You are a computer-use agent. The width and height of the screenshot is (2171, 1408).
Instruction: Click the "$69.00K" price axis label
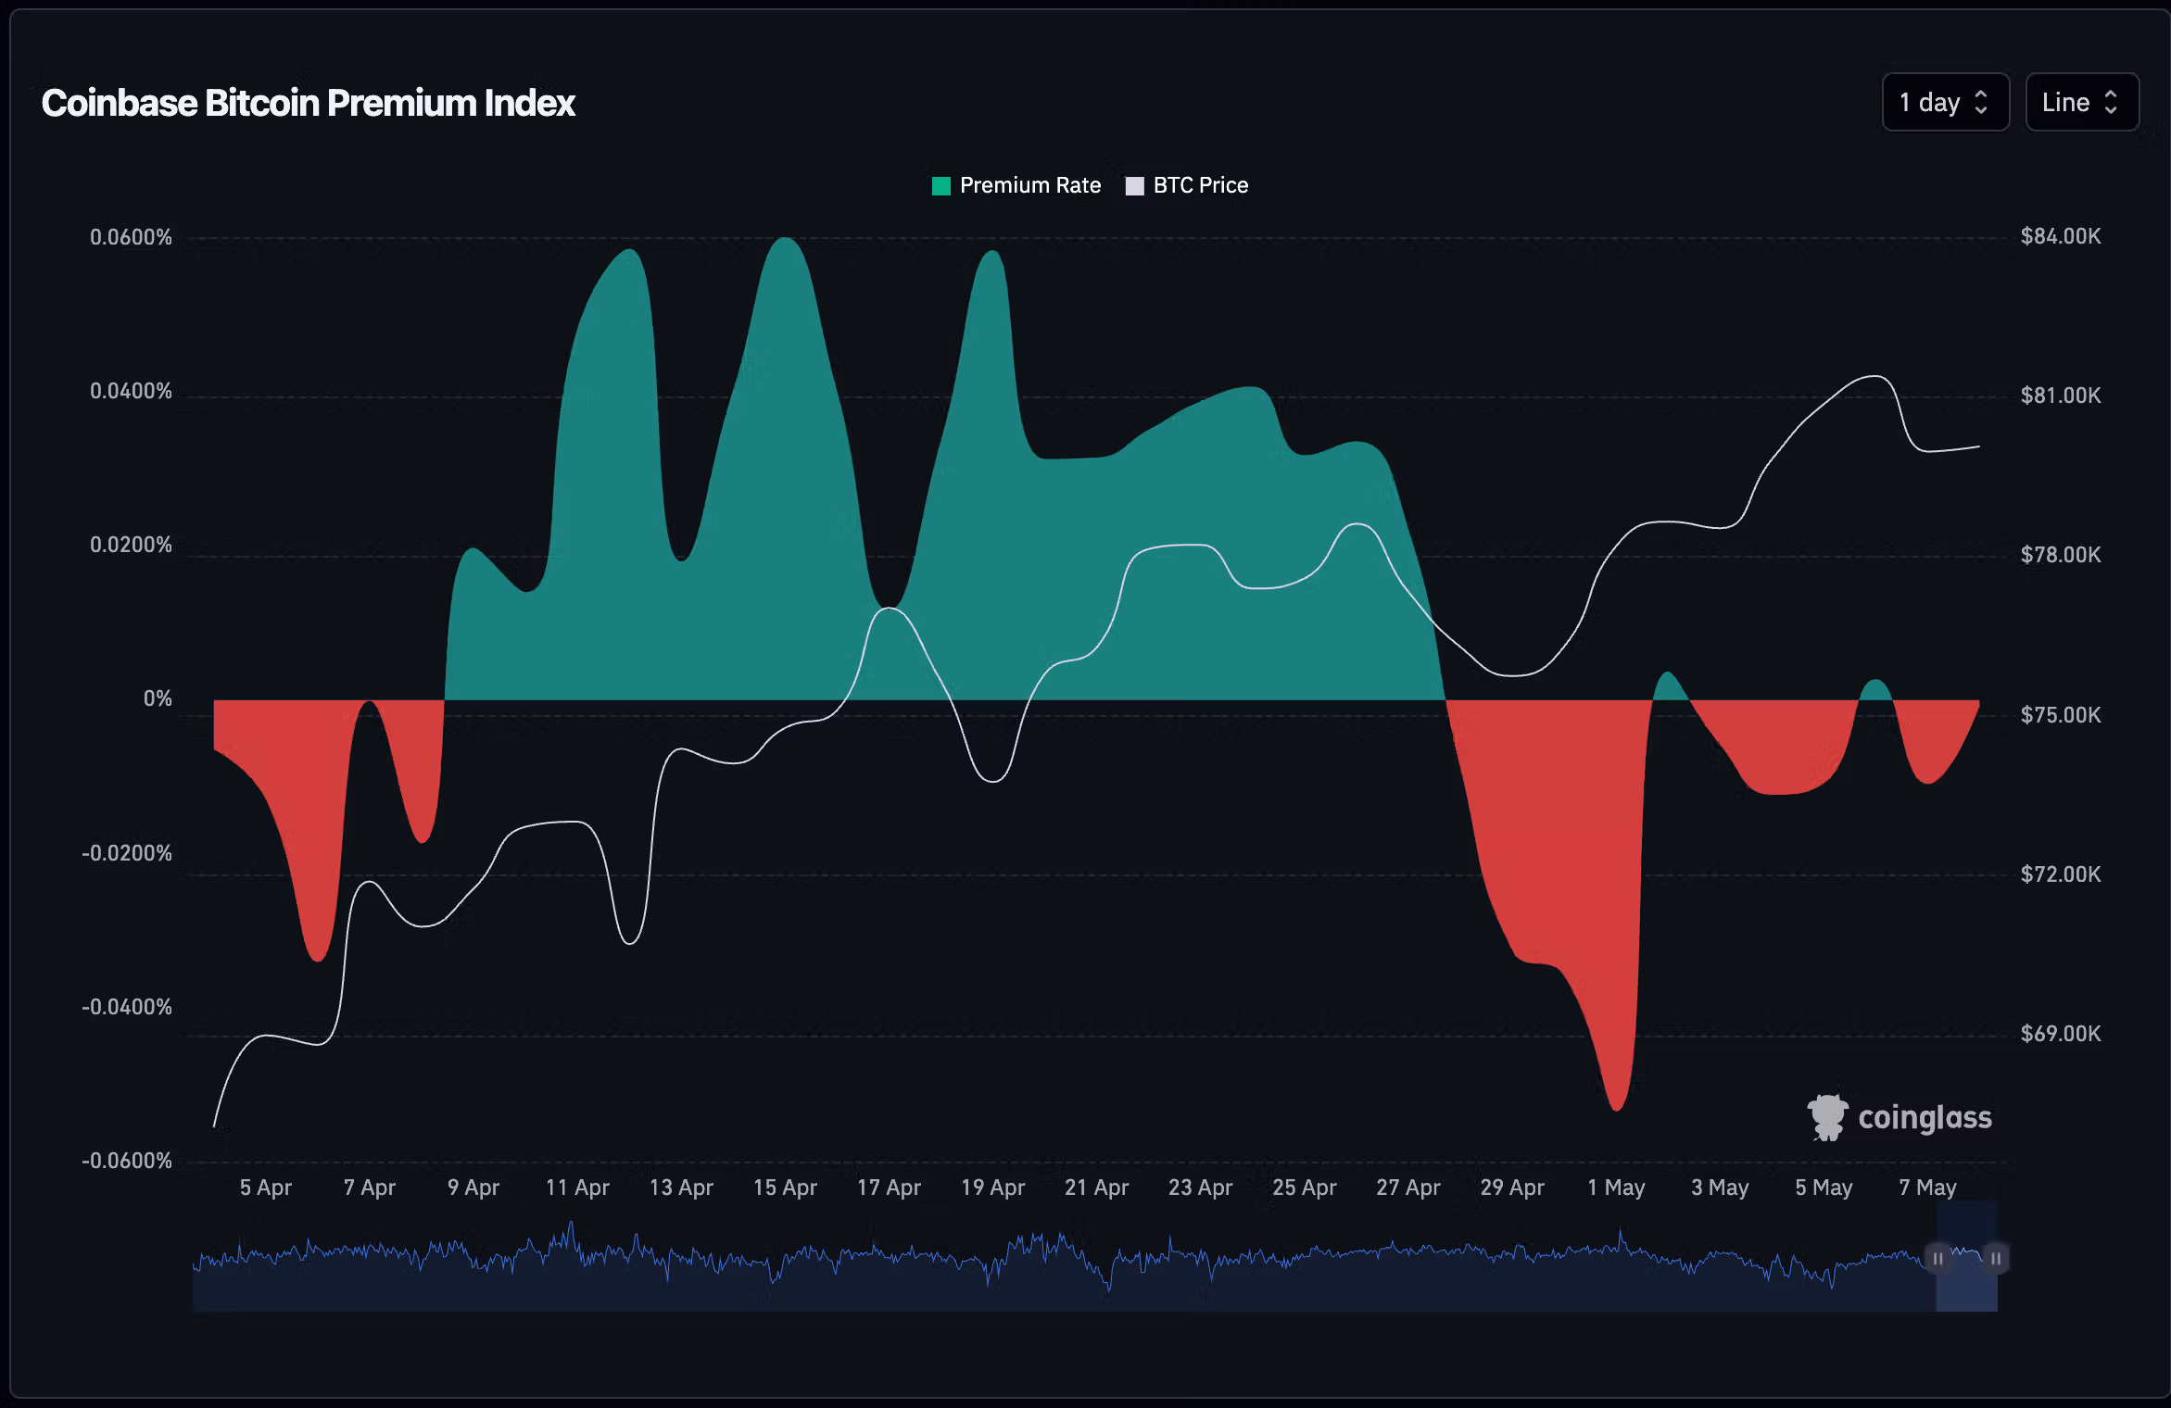(2061, 1034)
